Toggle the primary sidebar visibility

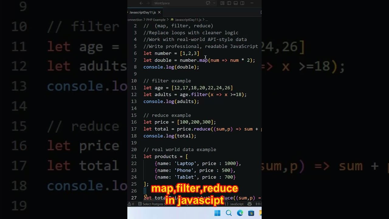click(x=229, y=3)
